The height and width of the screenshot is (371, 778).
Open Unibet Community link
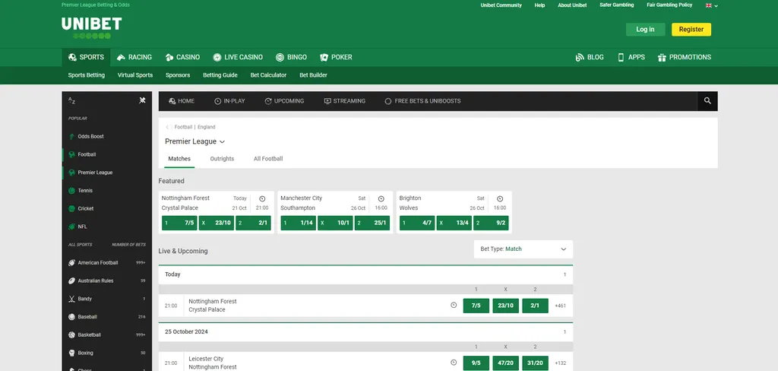pos(501,5)
